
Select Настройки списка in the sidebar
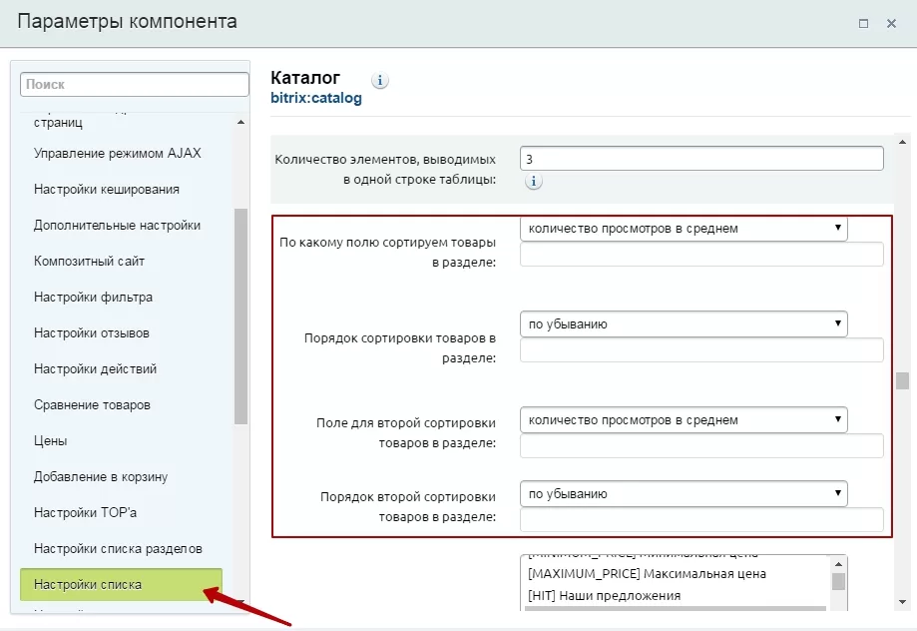[x=121, y=584]
